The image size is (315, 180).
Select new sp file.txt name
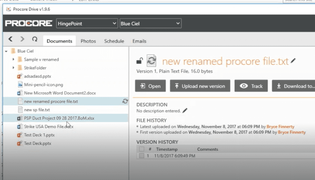click(37, 110)
